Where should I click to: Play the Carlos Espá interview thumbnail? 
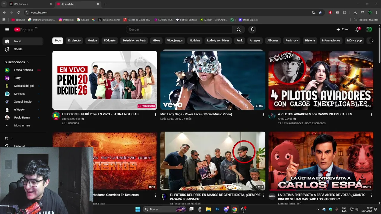point(321,161)
